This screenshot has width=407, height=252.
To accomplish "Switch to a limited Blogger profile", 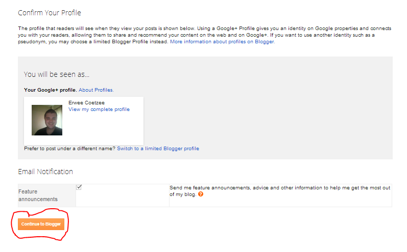I will coord(158,149).
